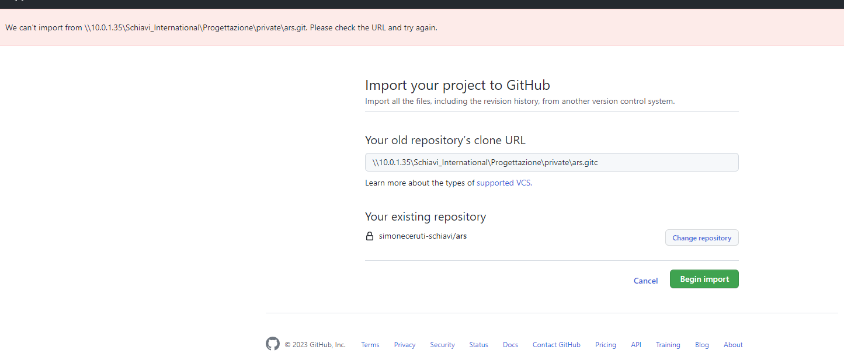Start with the Begin import button

[704, 279]
